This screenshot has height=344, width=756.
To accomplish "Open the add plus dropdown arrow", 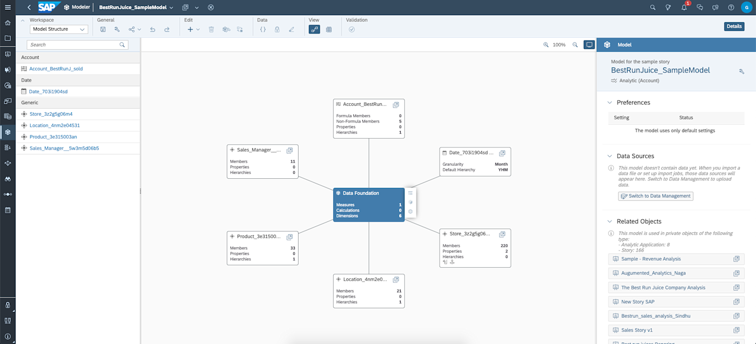I will click(x=198, y=30).
